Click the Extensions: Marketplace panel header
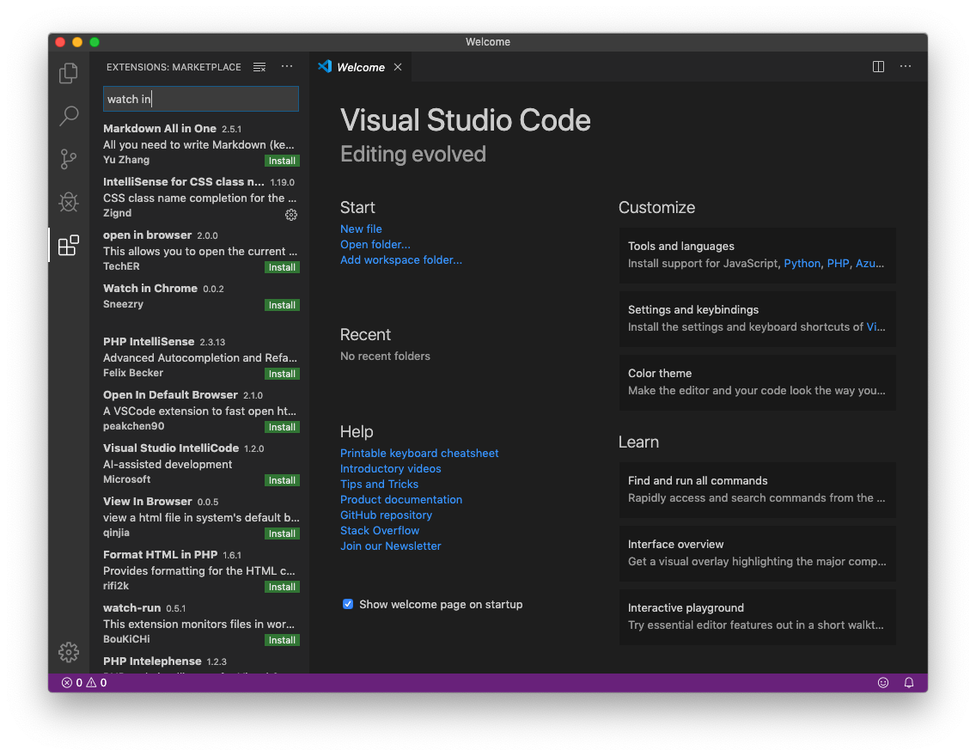This screenshot has height=756, width=976. click(174, 67)
